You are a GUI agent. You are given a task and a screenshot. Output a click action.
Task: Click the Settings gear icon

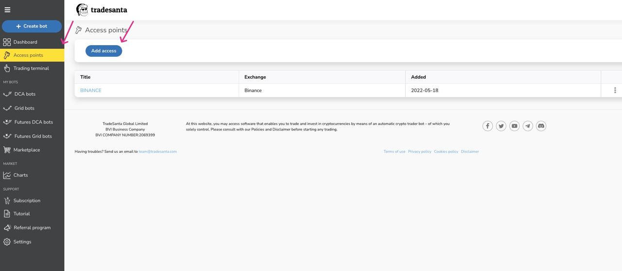[7, 242]
